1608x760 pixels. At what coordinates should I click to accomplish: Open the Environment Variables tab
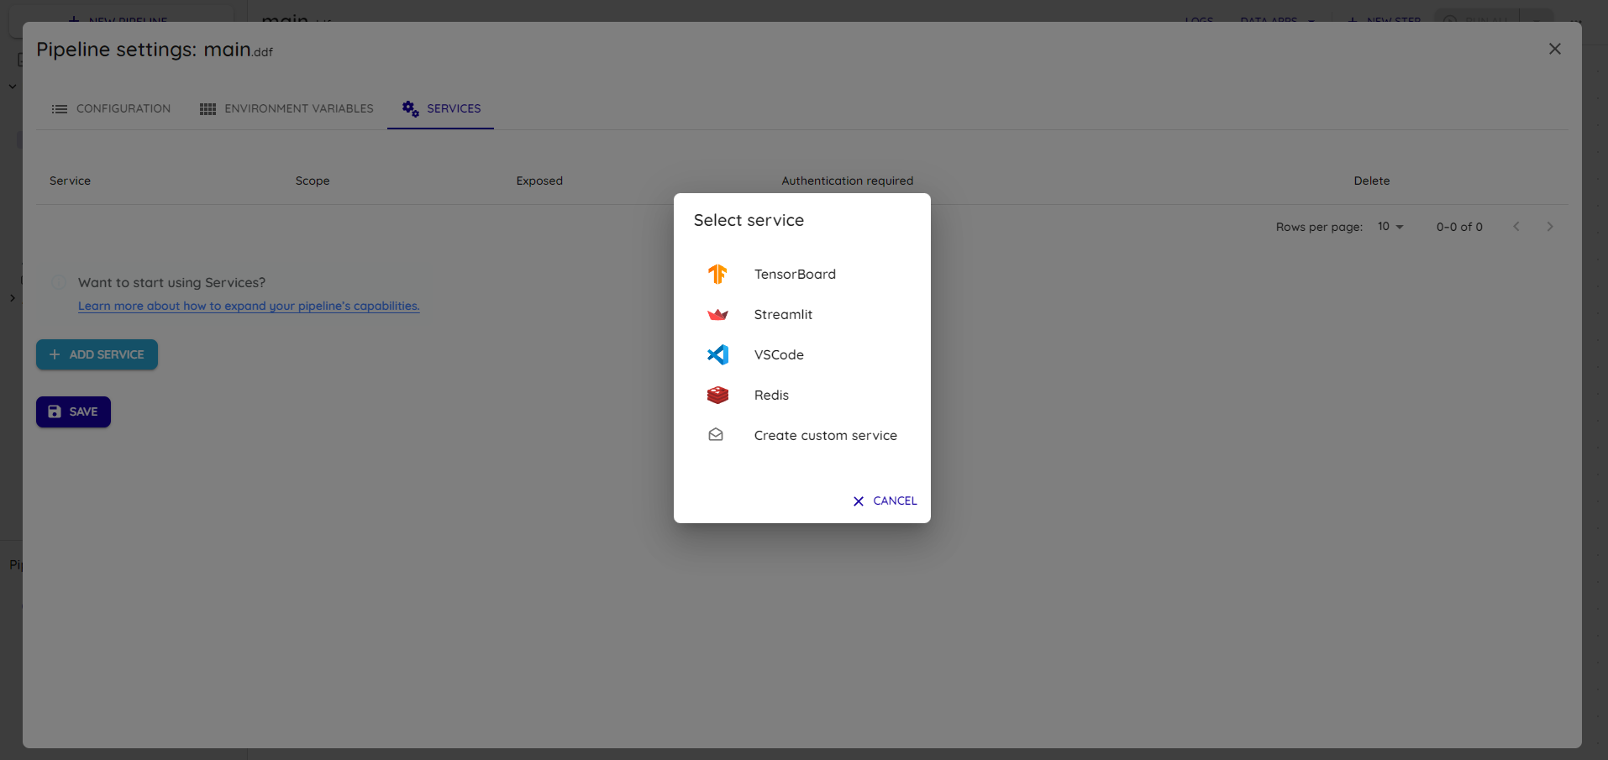pyautogui.click(x=286, y=109)
